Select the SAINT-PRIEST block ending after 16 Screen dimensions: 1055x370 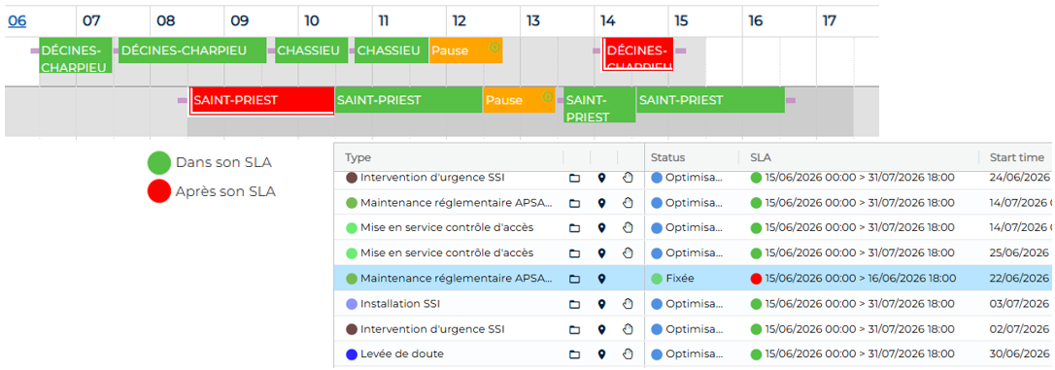point(710,100)
